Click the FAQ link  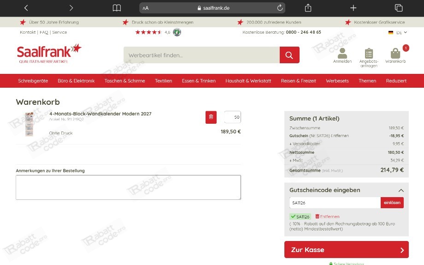44,32
